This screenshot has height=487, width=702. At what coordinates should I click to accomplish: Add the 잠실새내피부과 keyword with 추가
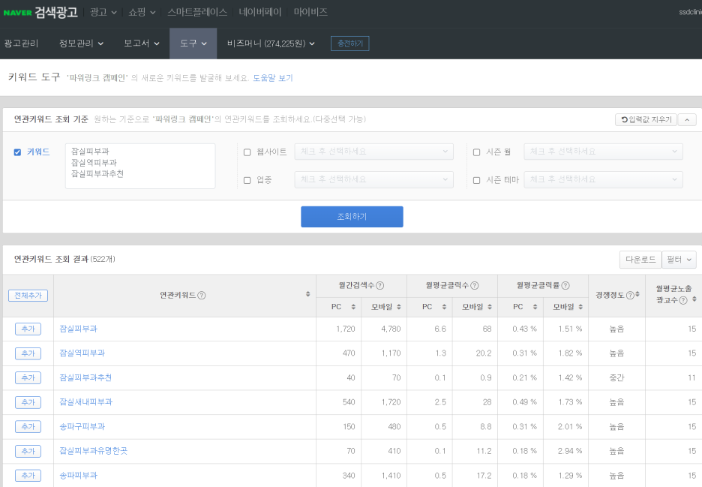(28, 402)
